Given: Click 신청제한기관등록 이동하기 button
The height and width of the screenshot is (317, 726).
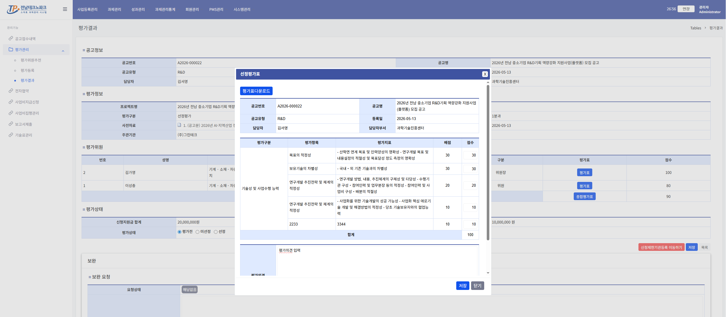Looking at the screenshot, I should pos(661,247).
